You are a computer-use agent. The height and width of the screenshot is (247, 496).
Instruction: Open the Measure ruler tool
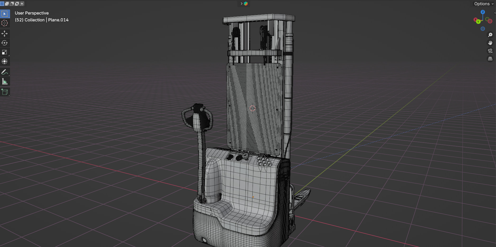click(x=4, y=81)
